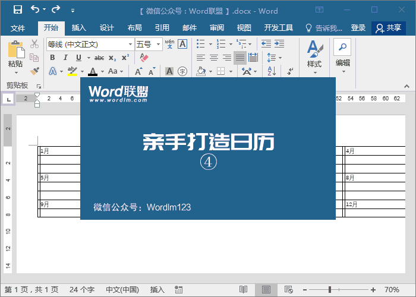
Task: Click the 70% zoom level
Action: pyautogui.click(x=392, y=290)
